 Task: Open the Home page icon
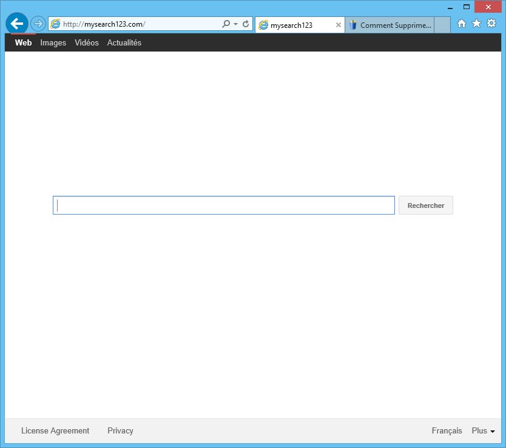pyautogui.click(x=462, y=24)
